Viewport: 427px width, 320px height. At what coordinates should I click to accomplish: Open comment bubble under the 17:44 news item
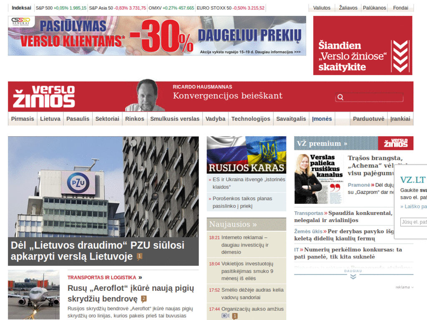[235, 316]
